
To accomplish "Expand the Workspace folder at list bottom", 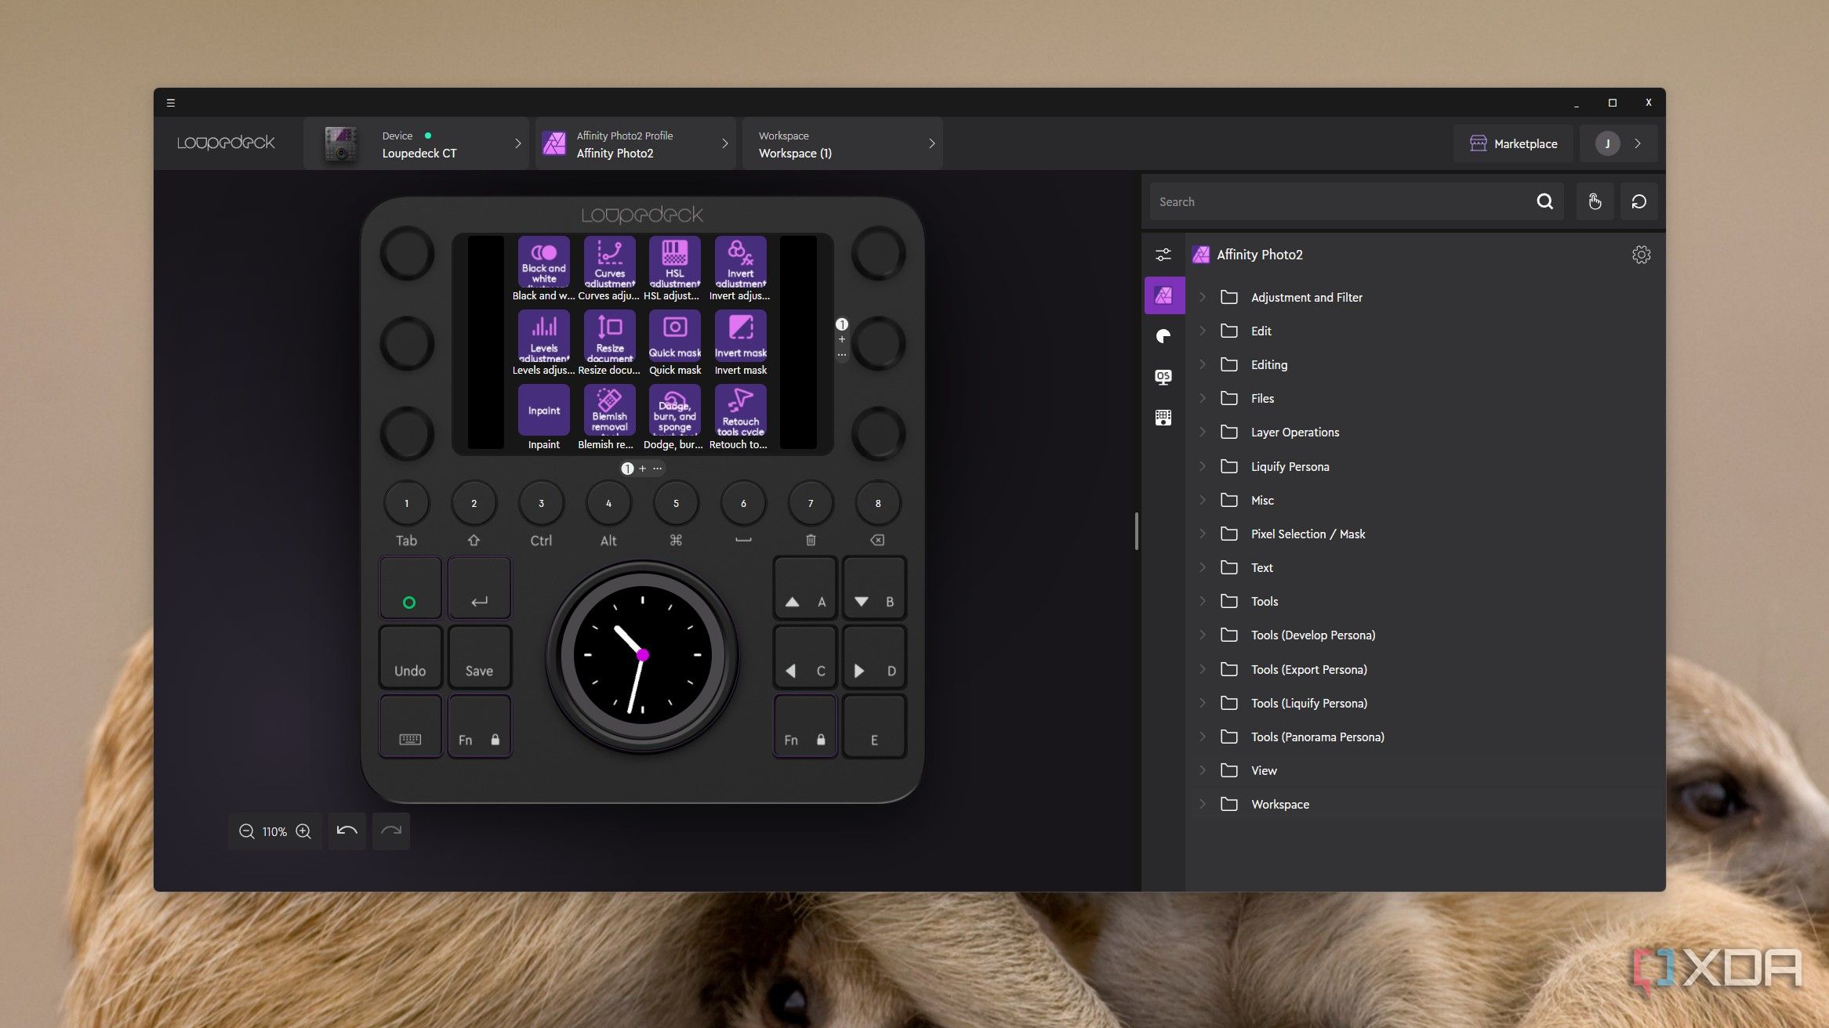I will coord(1203,804).
